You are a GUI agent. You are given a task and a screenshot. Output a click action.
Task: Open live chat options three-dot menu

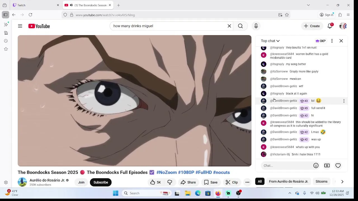point(332,41)
